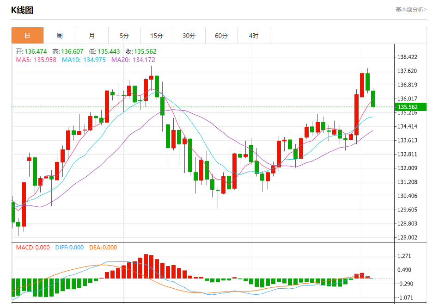Click the 128.002 price axis label
The image size is (433, 304).
pyautogui.click(x=407, y=237)
